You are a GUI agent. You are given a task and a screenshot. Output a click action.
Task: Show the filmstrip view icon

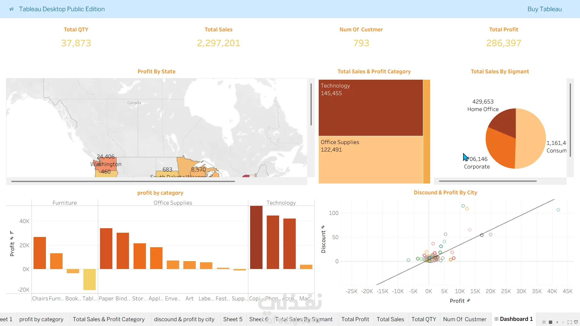(x=544, y=322)
